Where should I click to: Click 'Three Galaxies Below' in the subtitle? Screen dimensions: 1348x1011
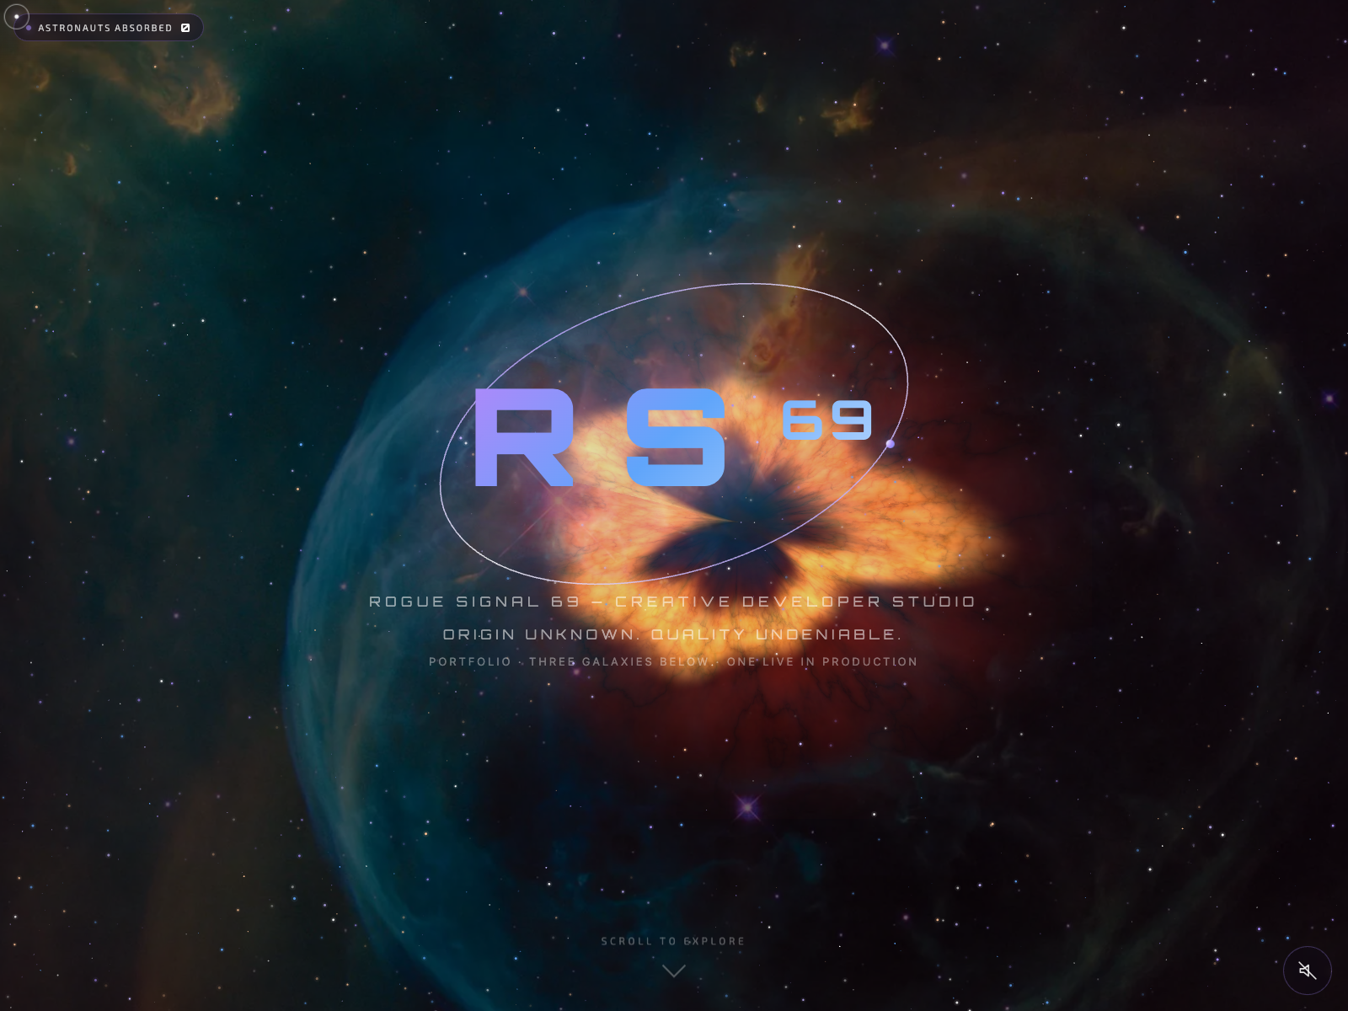click(x=619, y=662)
